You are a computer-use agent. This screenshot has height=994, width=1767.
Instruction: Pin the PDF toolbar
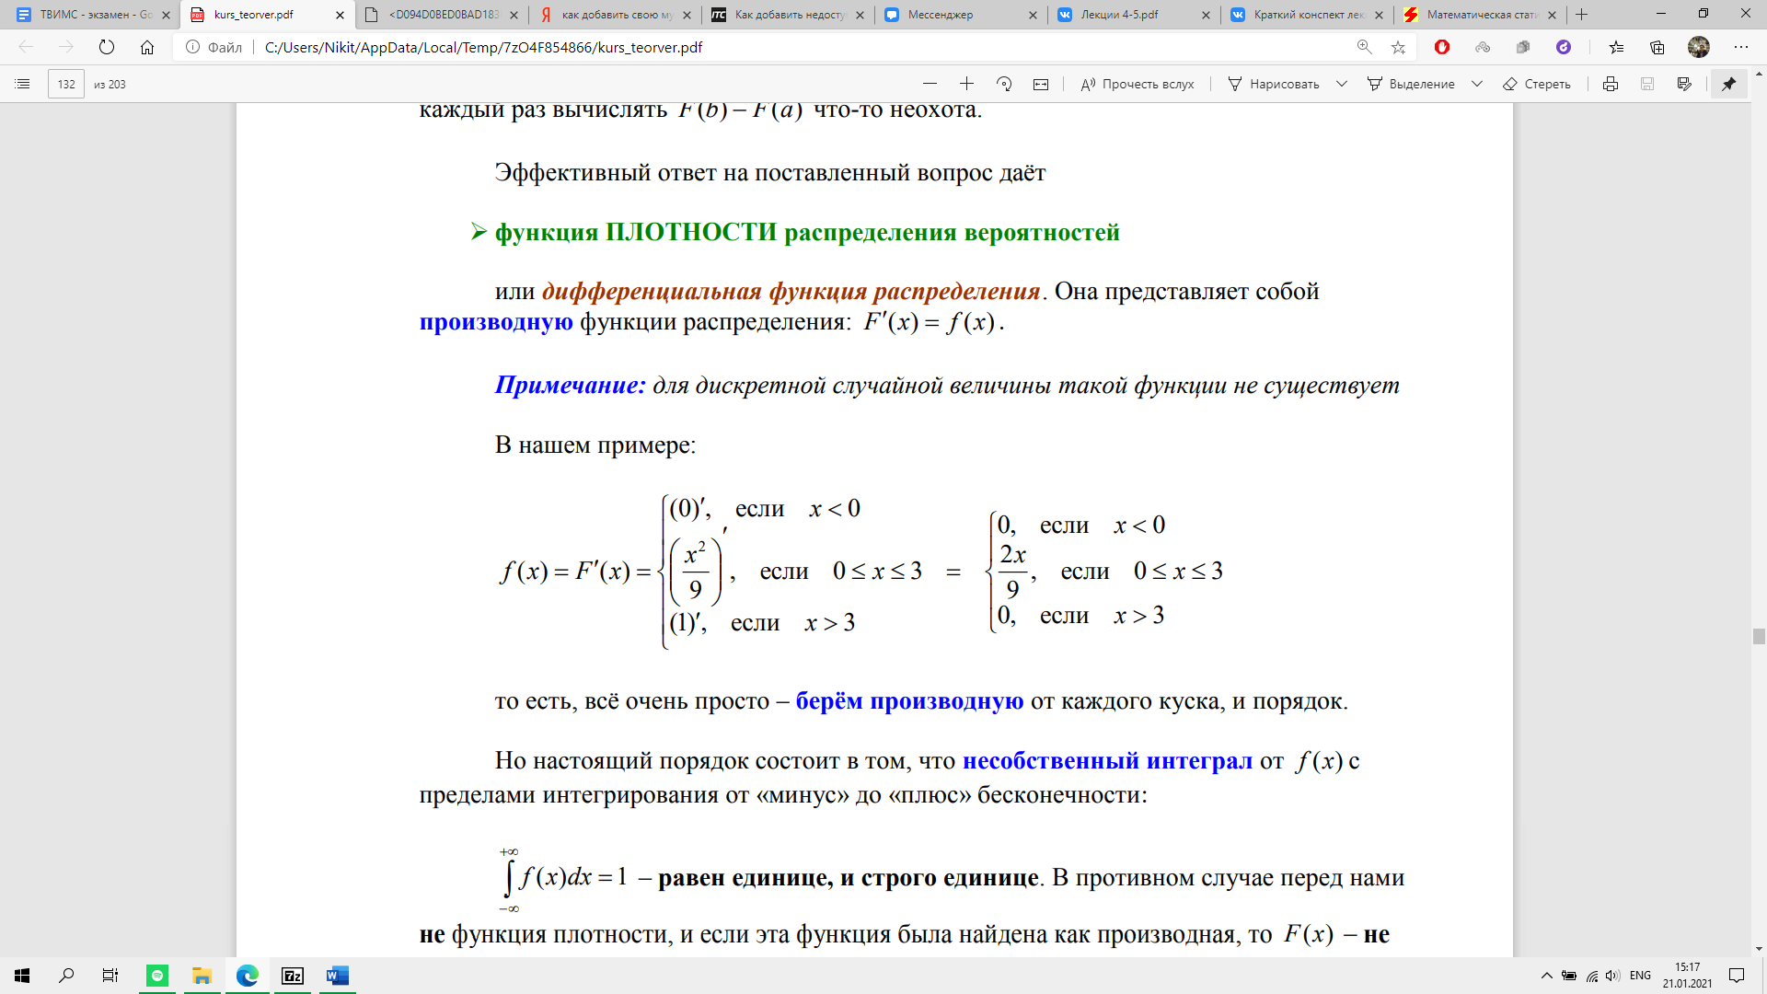click(x=1729, y=84)
